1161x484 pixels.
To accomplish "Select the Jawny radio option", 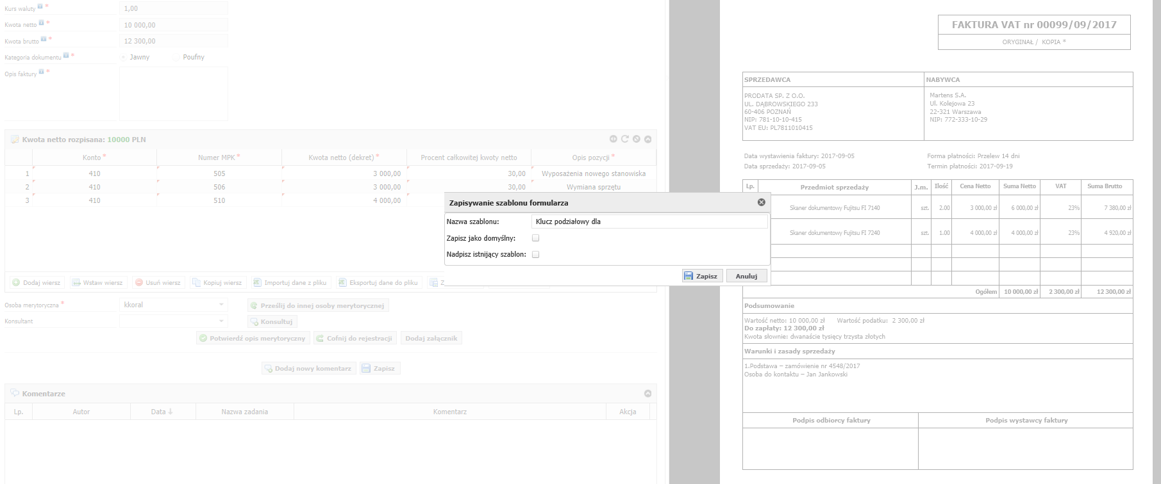I will coord(124,58).
